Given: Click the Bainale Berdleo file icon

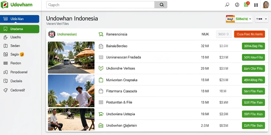Looking at the screenshot, I should pyautogui.click(x=101, y=46).
